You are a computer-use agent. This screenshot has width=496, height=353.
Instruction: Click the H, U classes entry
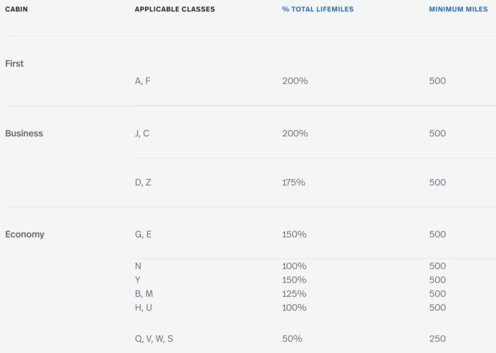pyautogui.click(x=144, y=307)
